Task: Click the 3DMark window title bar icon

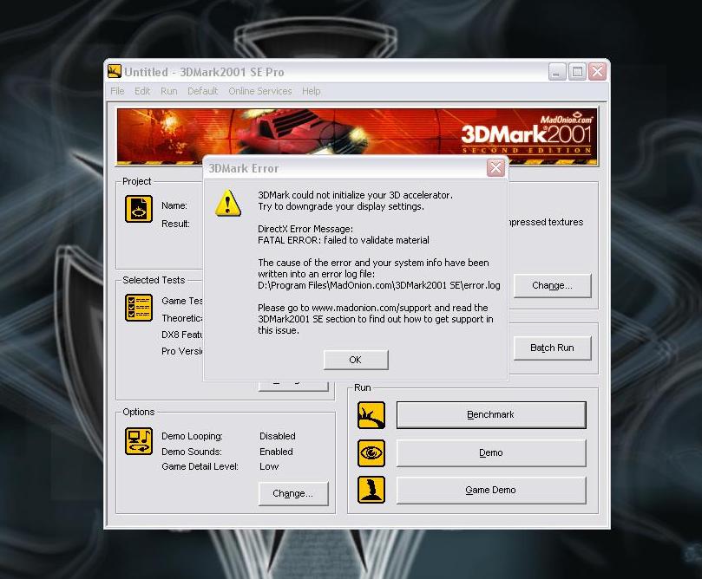Action: pyautogui.click(x=115, y=72)
